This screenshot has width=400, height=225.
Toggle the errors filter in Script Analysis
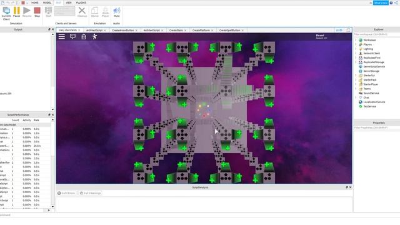coord(66,193)
